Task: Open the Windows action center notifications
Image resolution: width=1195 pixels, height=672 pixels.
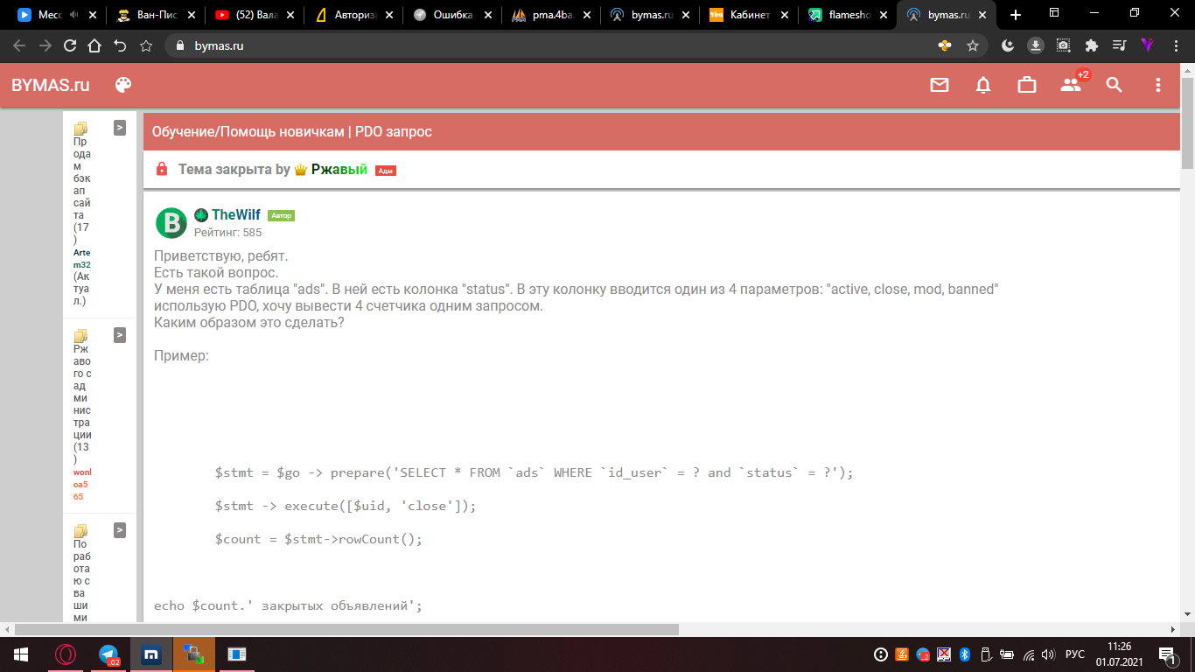Action: pos(1166,654)
